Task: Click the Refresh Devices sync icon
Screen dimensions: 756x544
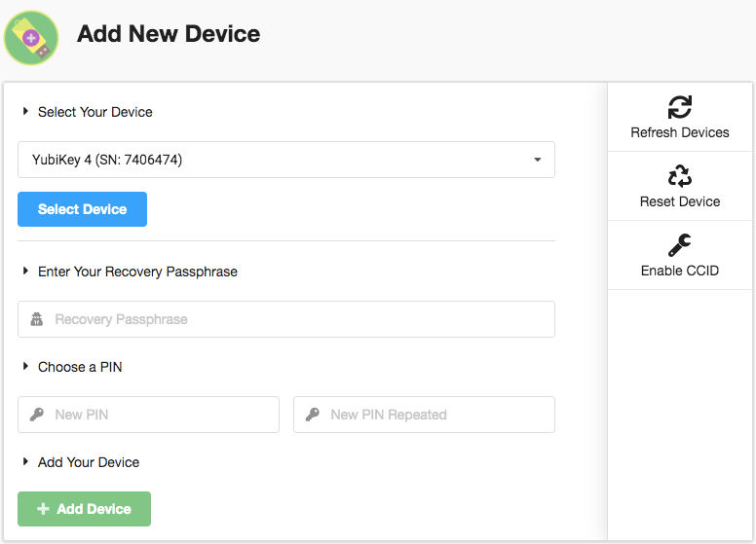Action: 679,107
